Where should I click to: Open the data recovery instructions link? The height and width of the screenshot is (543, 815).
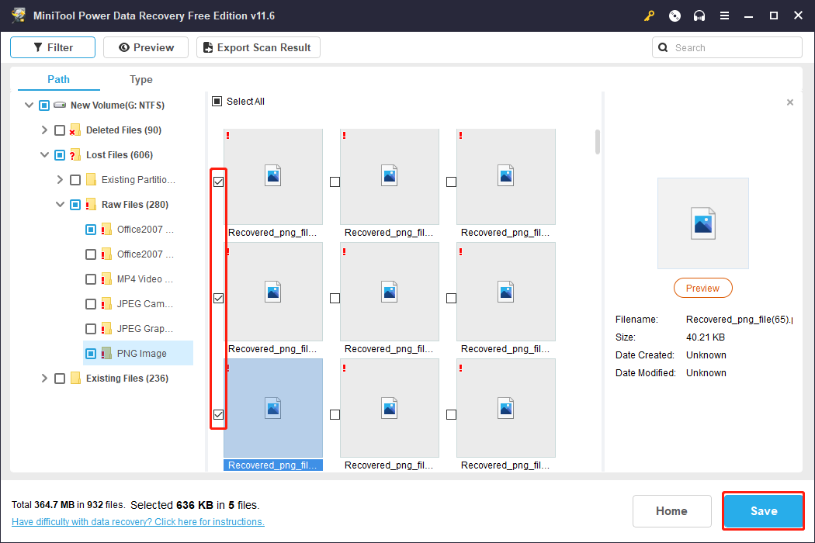138,522
